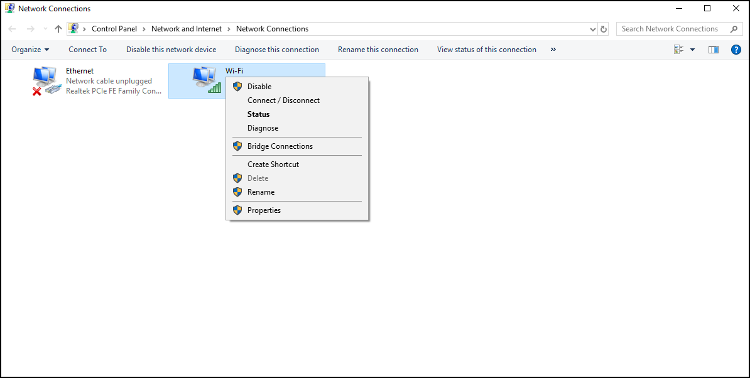Toggle the preview pane button

click(713, 50)
